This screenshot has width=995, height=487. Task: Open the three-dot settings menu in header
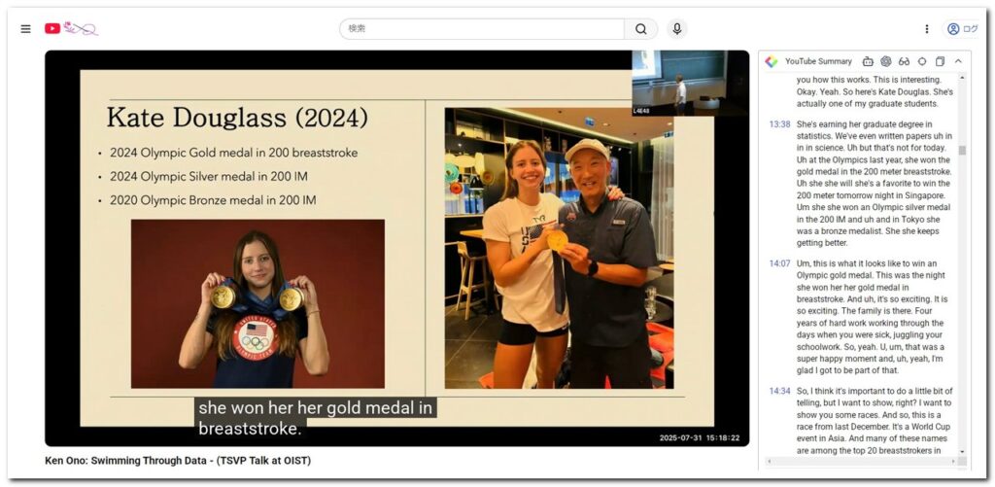[926, 29]
